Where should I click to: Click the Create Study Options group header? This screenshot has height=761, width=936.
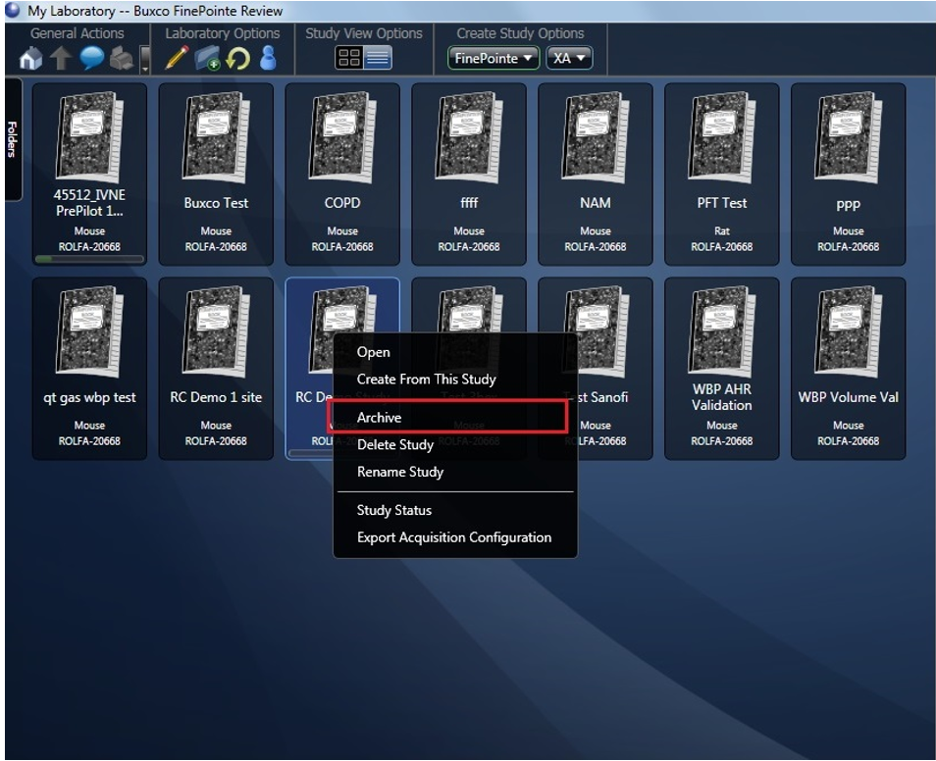click(x=521, y=33)
